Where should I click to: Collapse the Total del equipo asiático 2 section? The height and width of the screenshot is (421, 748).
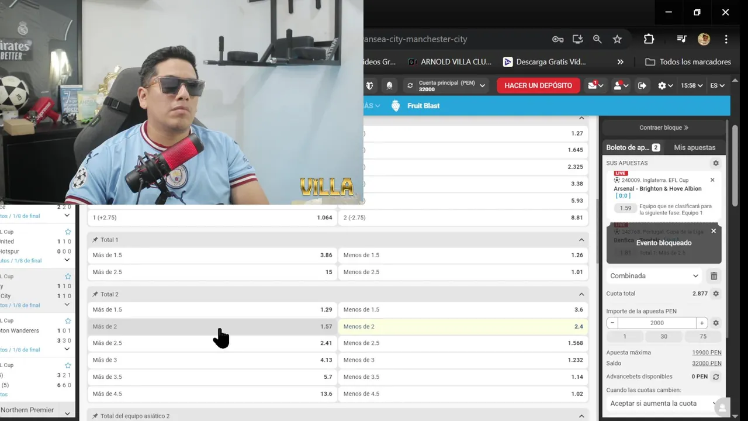pyautogui.click(x=581, y=416)
